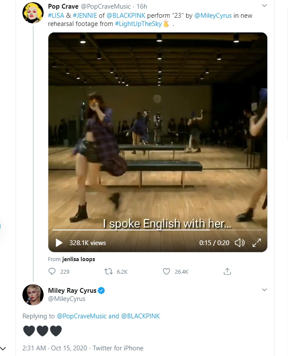Screen dimensions: 288x356
Task: Enter fullscreen on the video
Action: tap(256, 243)
